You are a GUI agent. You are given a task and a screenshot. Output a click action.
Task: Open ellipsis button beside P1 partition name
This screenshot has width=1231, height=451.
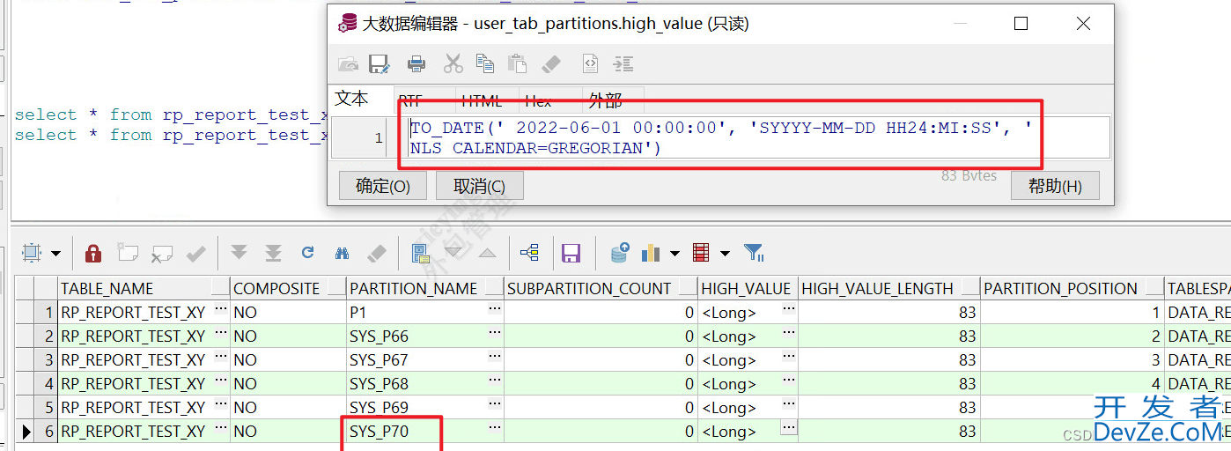pos(495,309)
